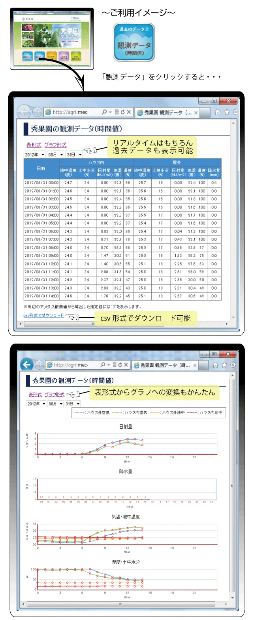Open new tab button in table view window
This screenshot has width=267, height=620.
pos(205,113)
